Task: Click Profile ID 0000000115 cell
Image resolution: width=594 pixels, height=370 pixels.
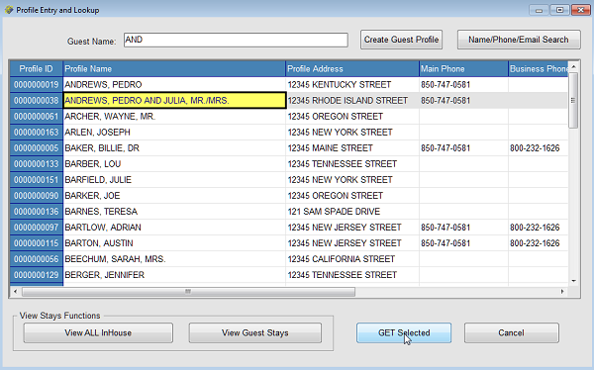Action: [37, 243]
